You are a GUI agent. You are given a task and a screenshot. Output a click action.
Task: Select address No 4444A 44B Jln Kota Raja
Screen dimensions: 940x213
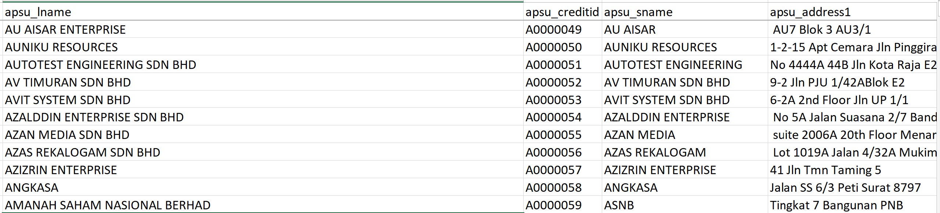point(852,65)
